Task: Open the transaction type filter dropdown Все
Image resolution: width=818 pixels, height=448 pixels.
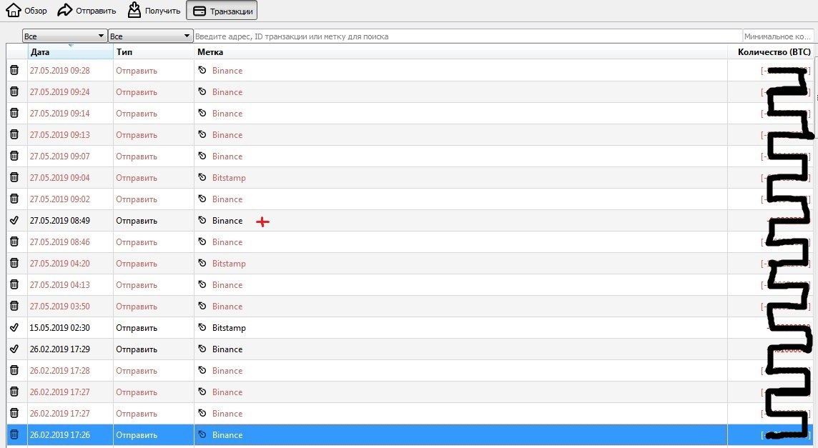Action: coord(150,36)
